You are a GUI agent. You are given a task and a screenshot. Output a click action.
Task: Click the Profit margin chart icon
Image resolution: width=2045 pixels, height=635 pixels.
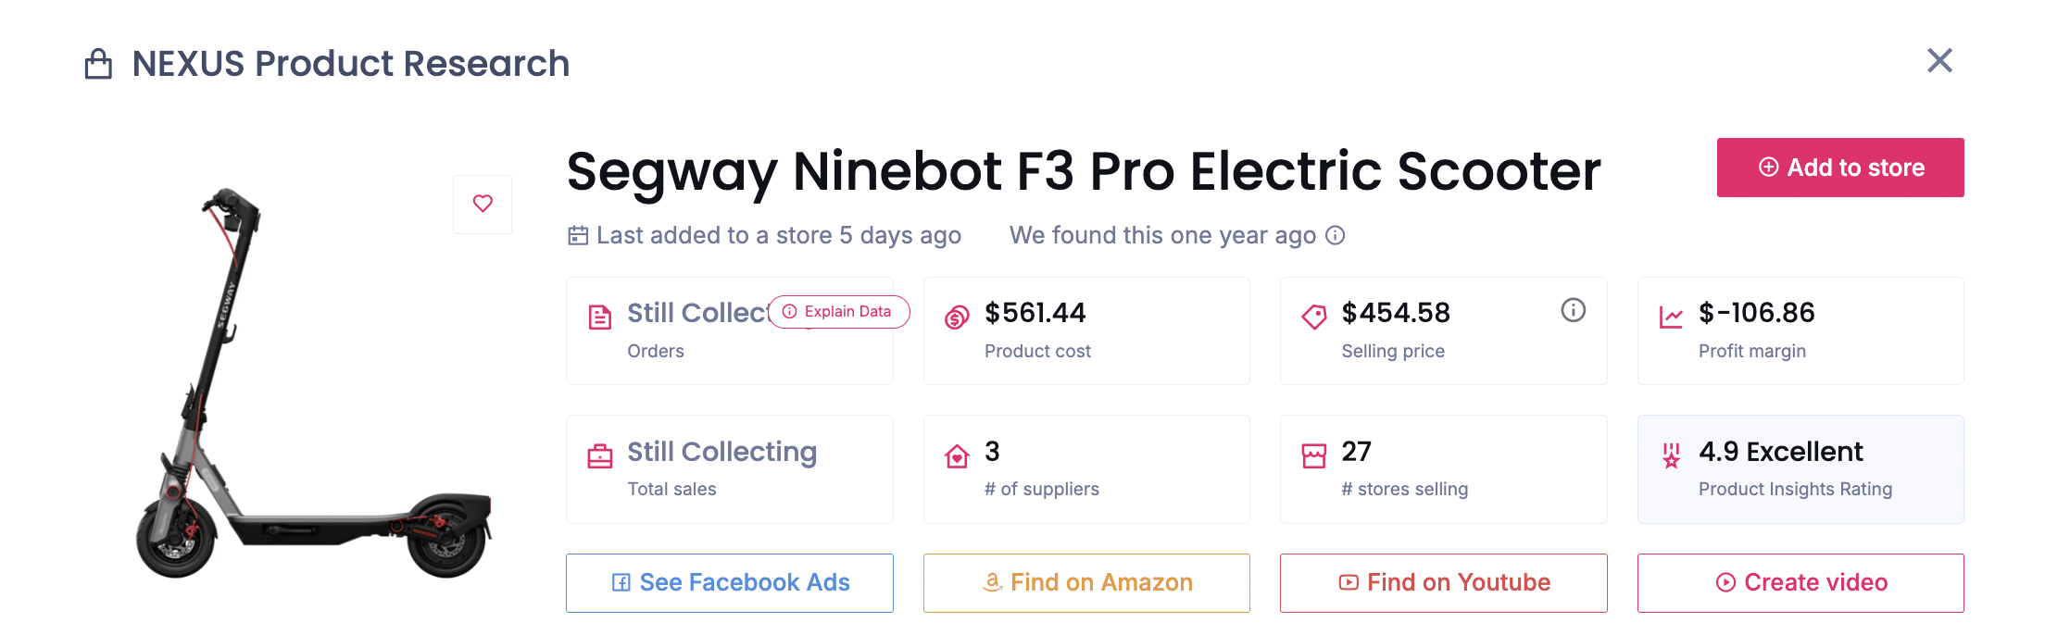tap(1671, 317)
